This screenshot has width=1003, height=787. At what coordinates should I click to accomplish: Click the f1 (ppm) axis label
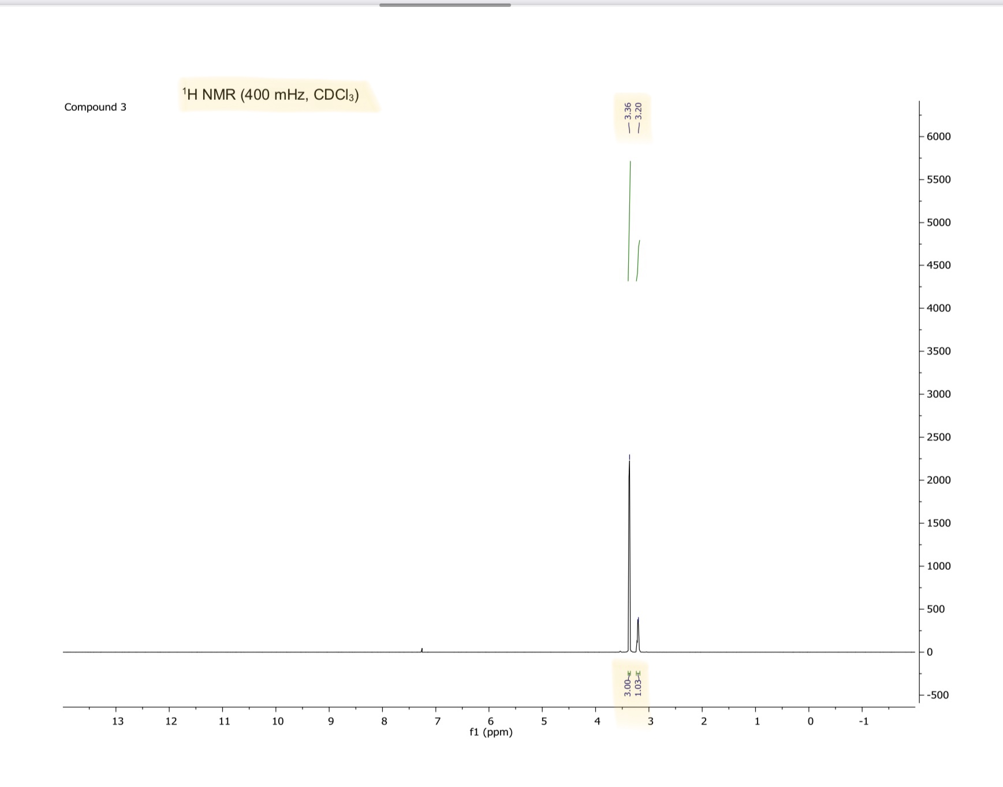click(x=490, y=733)
